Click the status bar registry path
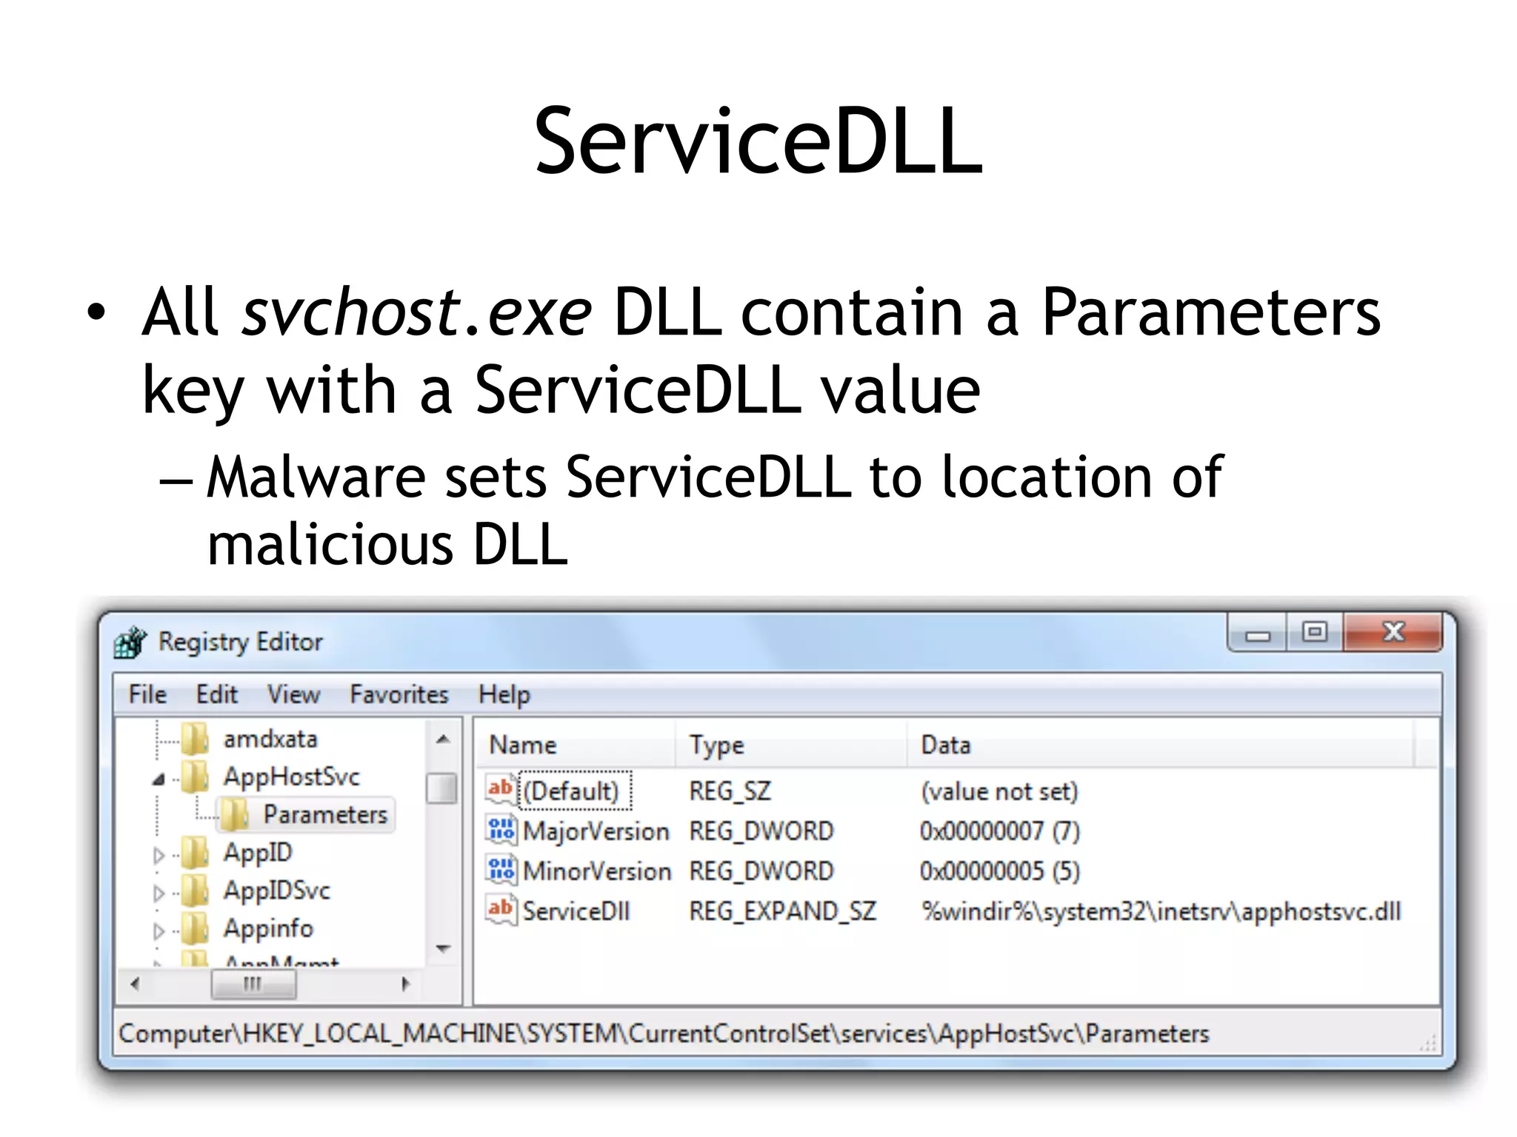This screenshot has width=1517, height=1137. click(x=664, y=1033)
